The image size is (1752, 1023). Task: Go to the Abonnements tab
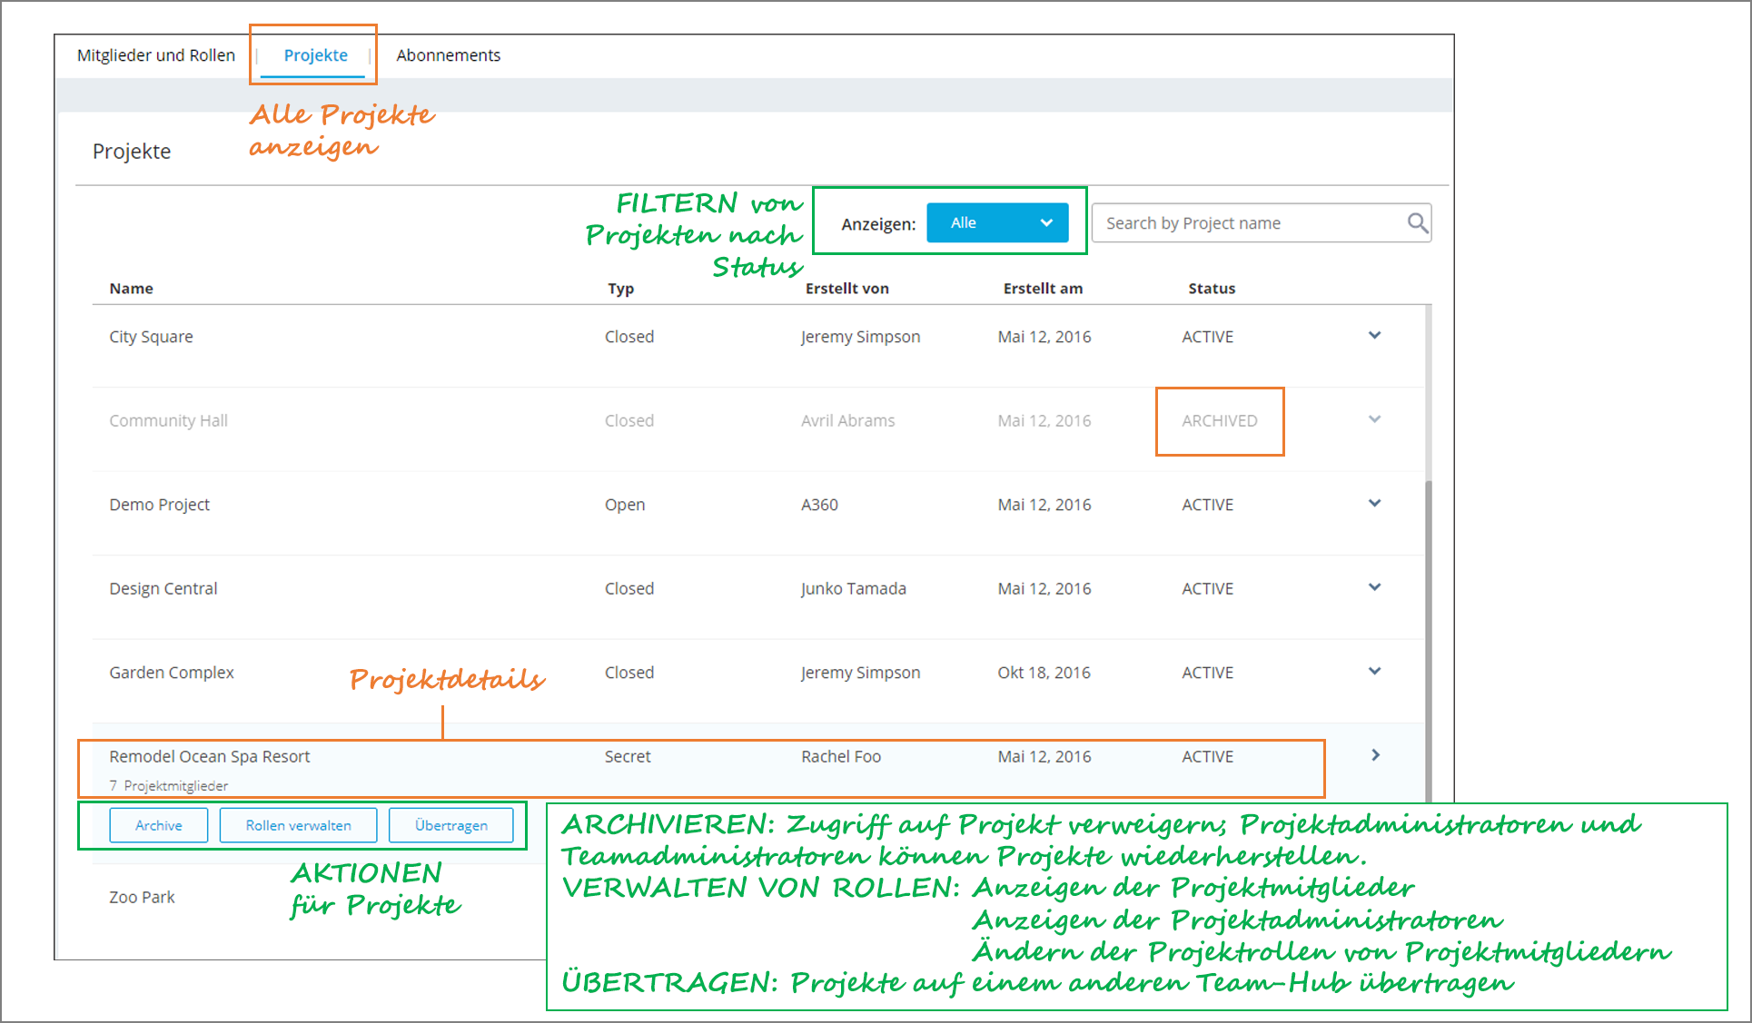pyautogui.click(x=448, y=55)
